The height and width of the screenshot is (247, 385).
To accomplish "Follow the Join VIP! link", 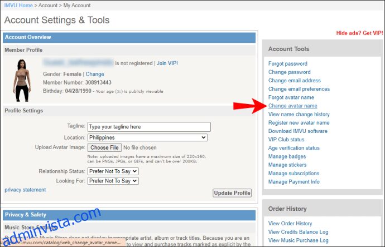I will pos(167,63).
